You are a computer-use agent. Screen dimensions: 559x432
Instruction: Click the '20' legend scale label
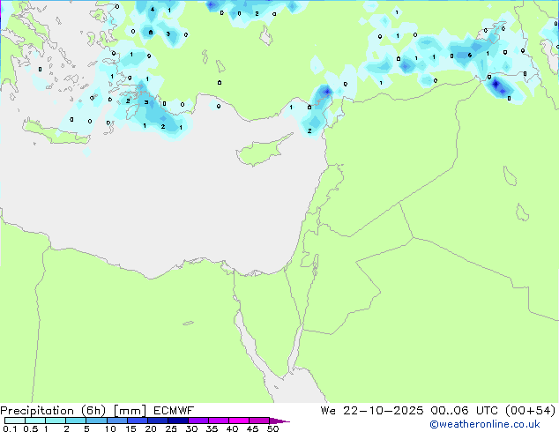[151, 428]
